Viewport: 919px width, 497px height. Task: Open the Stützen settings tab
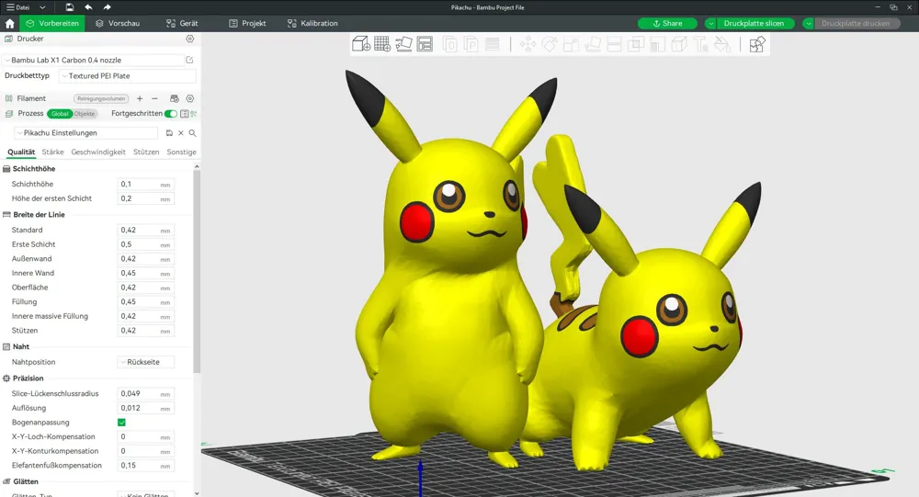[146, 152]
